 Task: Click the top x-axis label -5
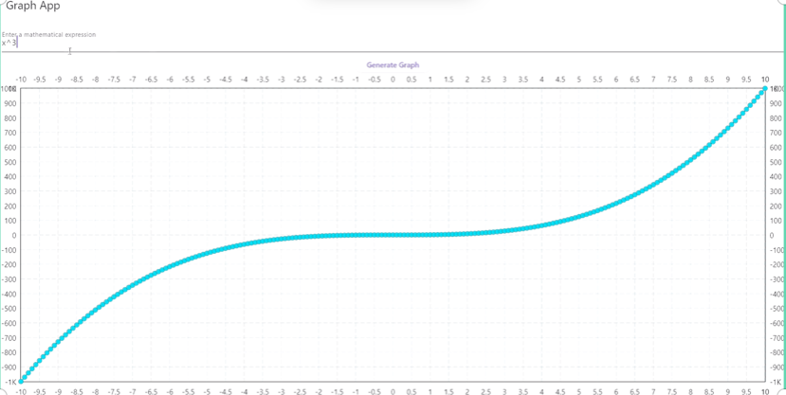207,80
